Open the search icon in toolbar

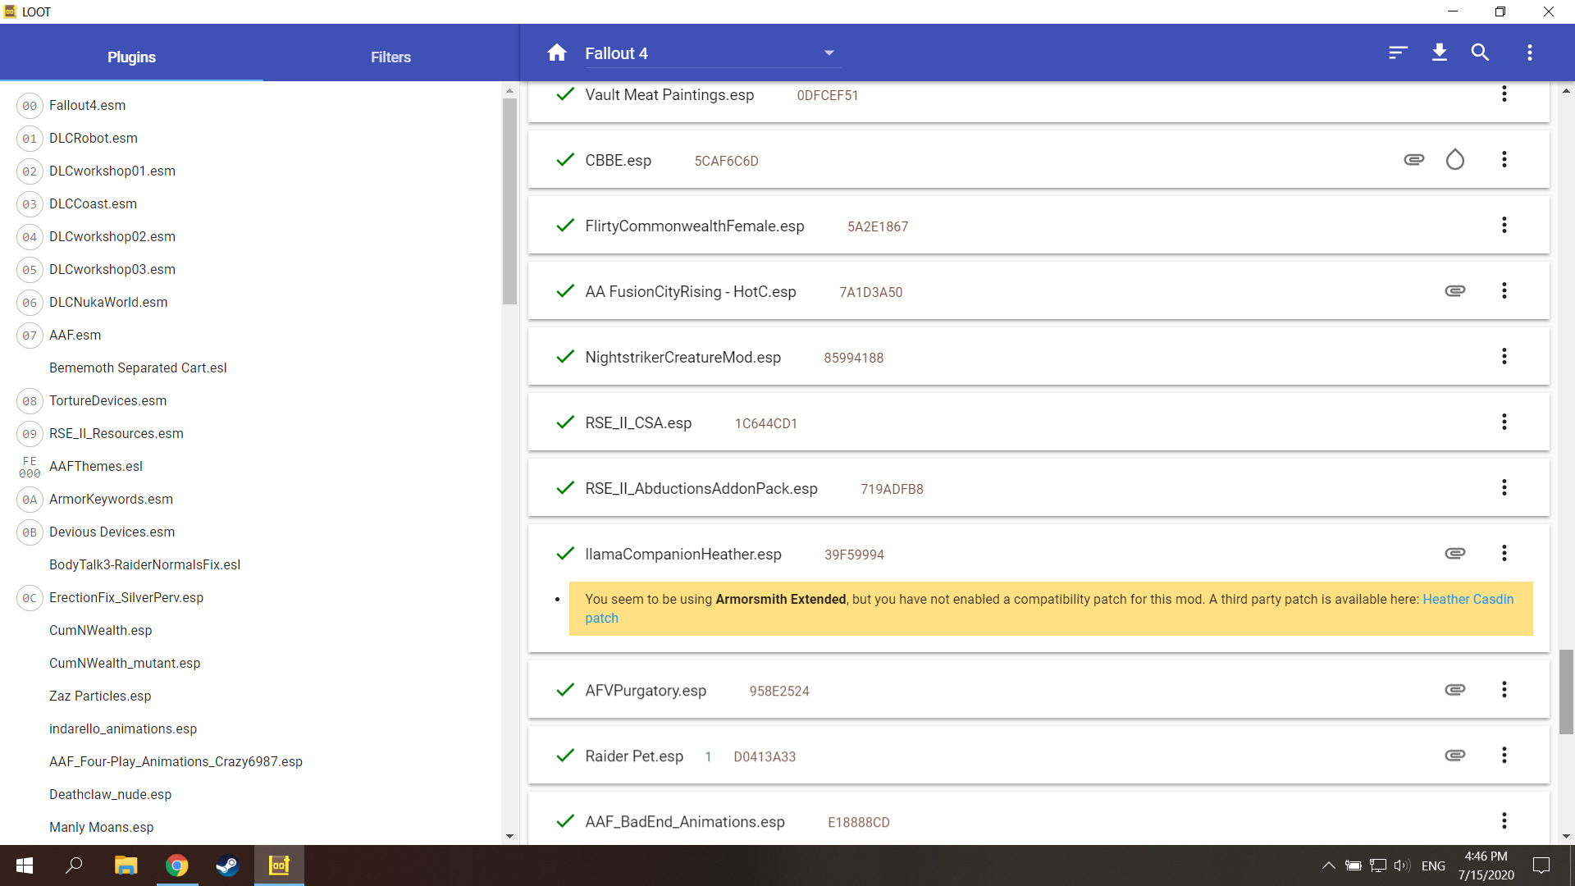[x=1481, y=53]
